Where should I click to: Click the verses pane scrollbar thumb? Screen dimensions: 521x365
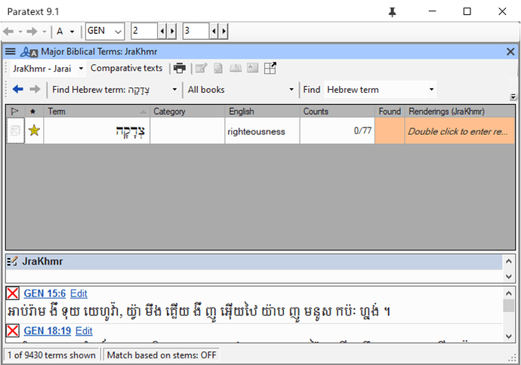click(x=508, y=305)
